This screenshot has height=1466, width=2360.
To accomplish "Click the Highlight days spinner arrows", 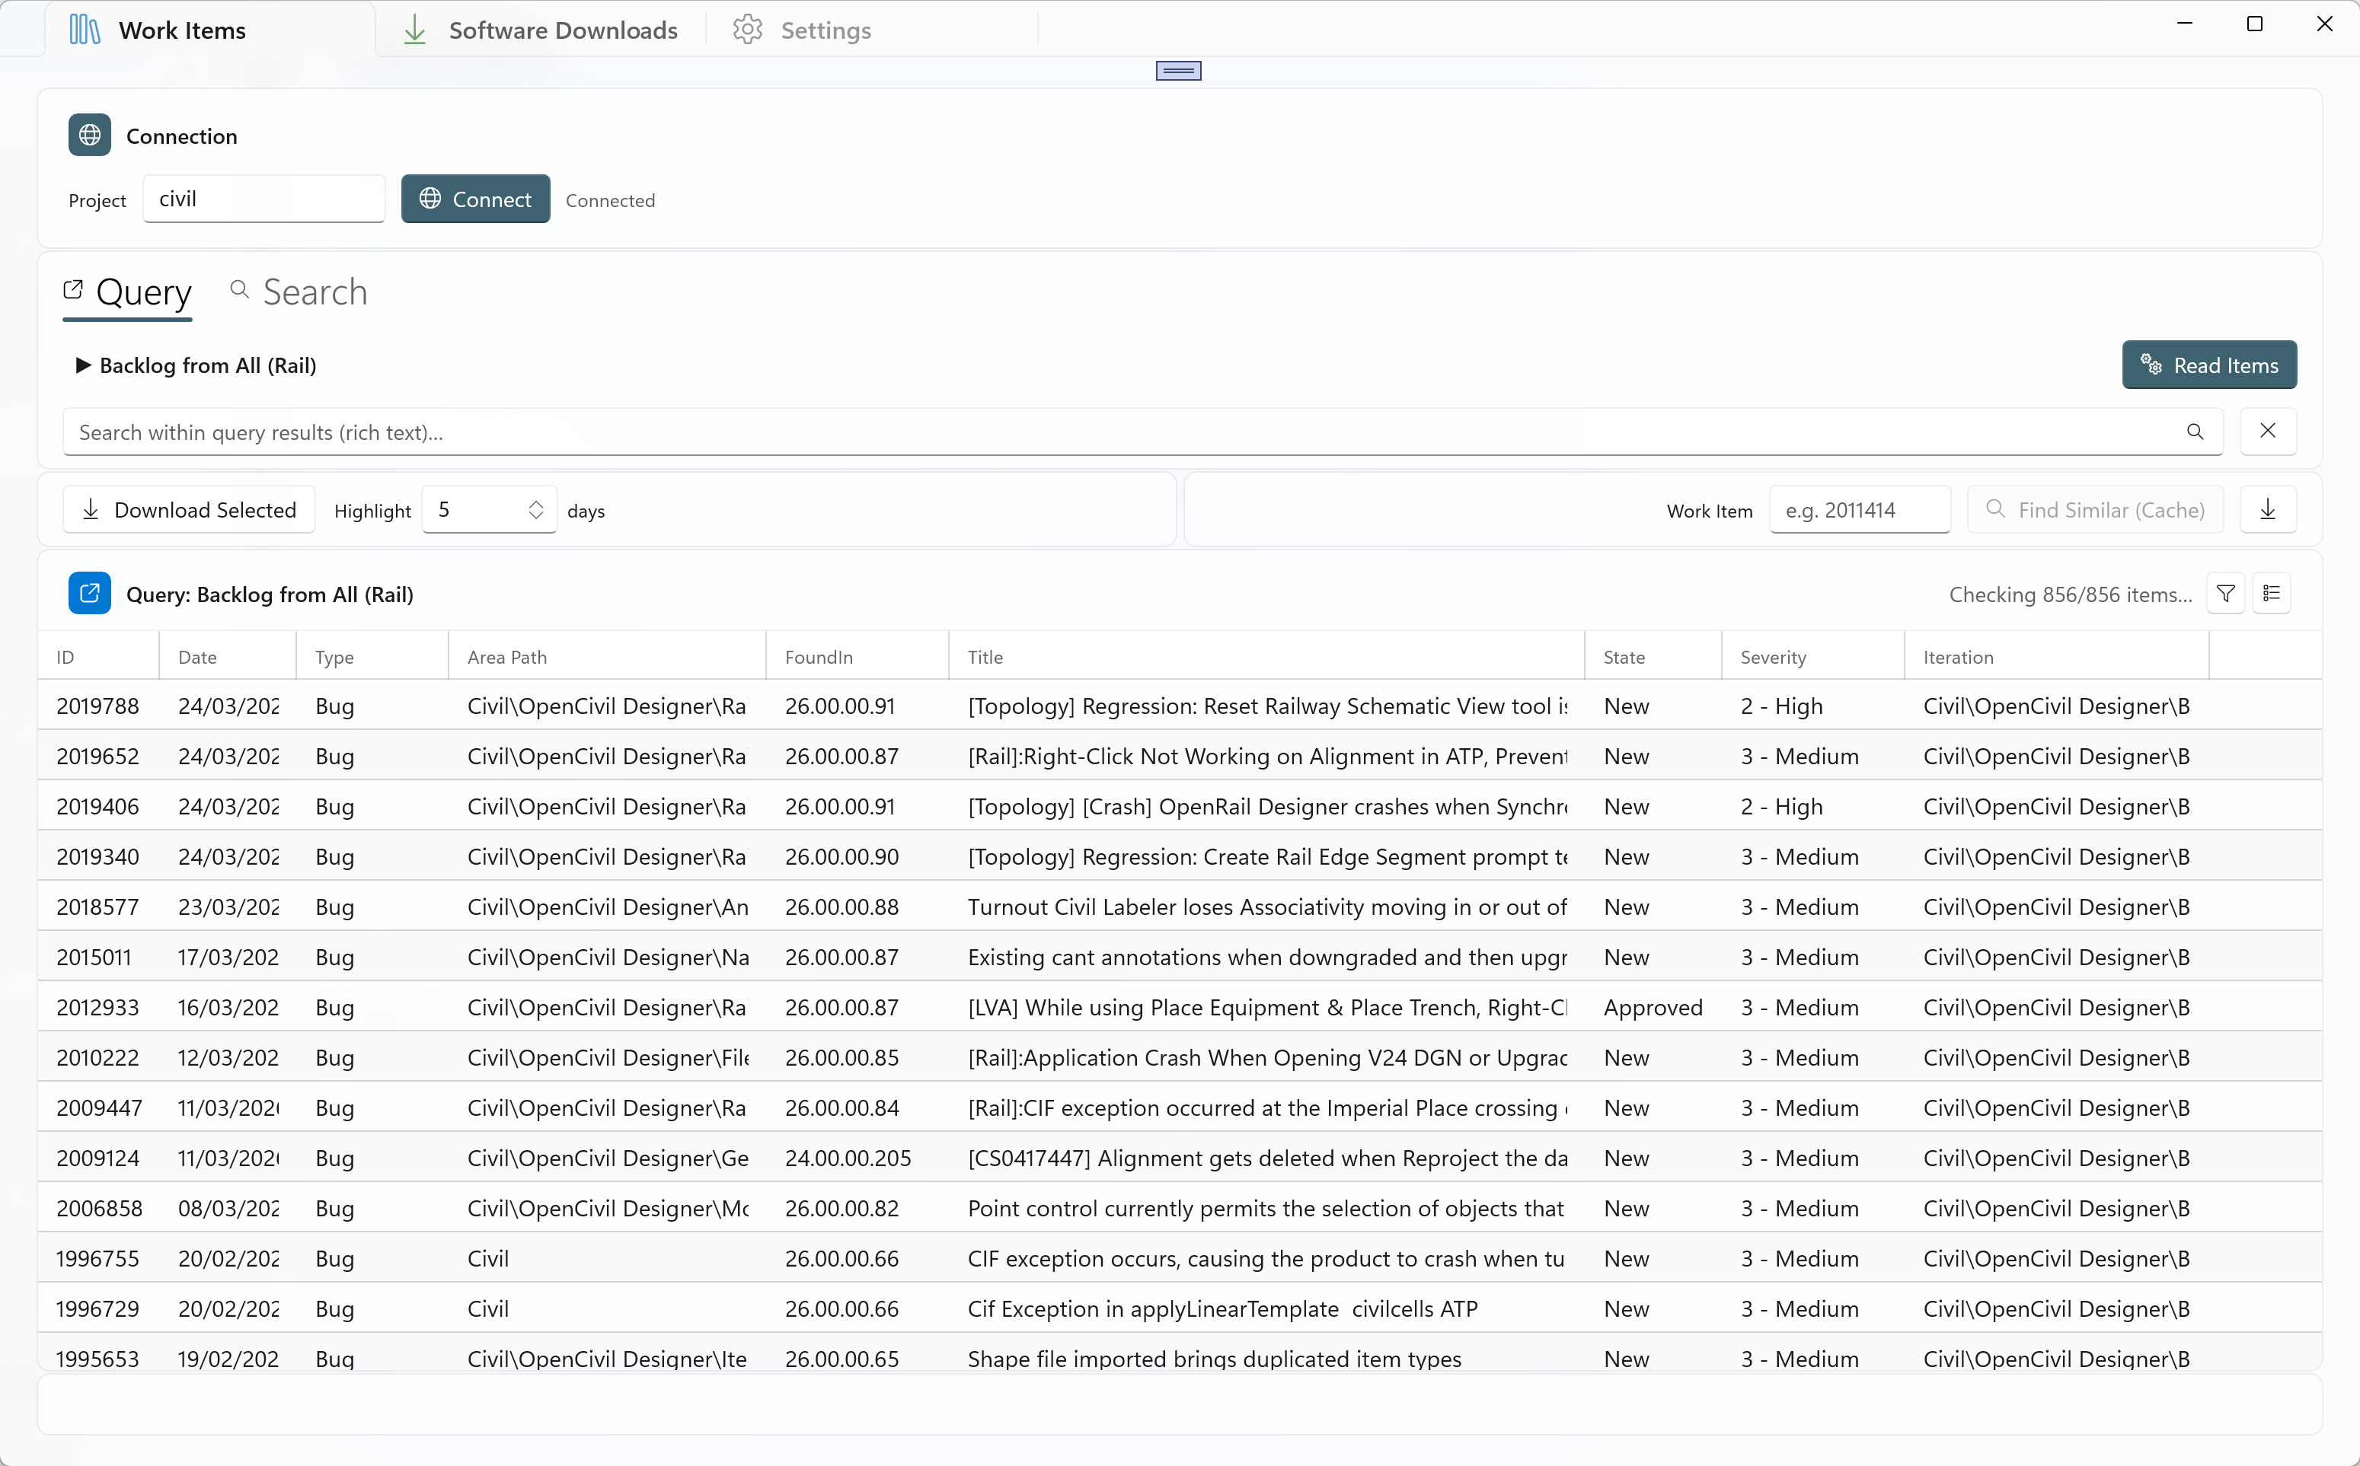I will (x=535, y=510).
